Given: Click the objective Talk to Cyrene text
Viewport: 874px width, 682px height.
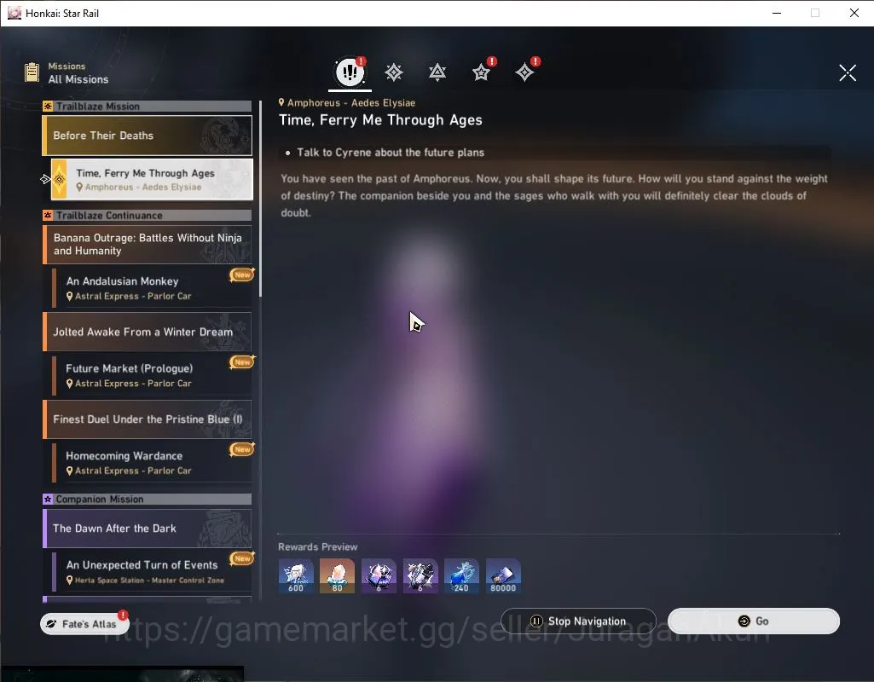Looking at the screenshot, I should click(x=391, y=153).
